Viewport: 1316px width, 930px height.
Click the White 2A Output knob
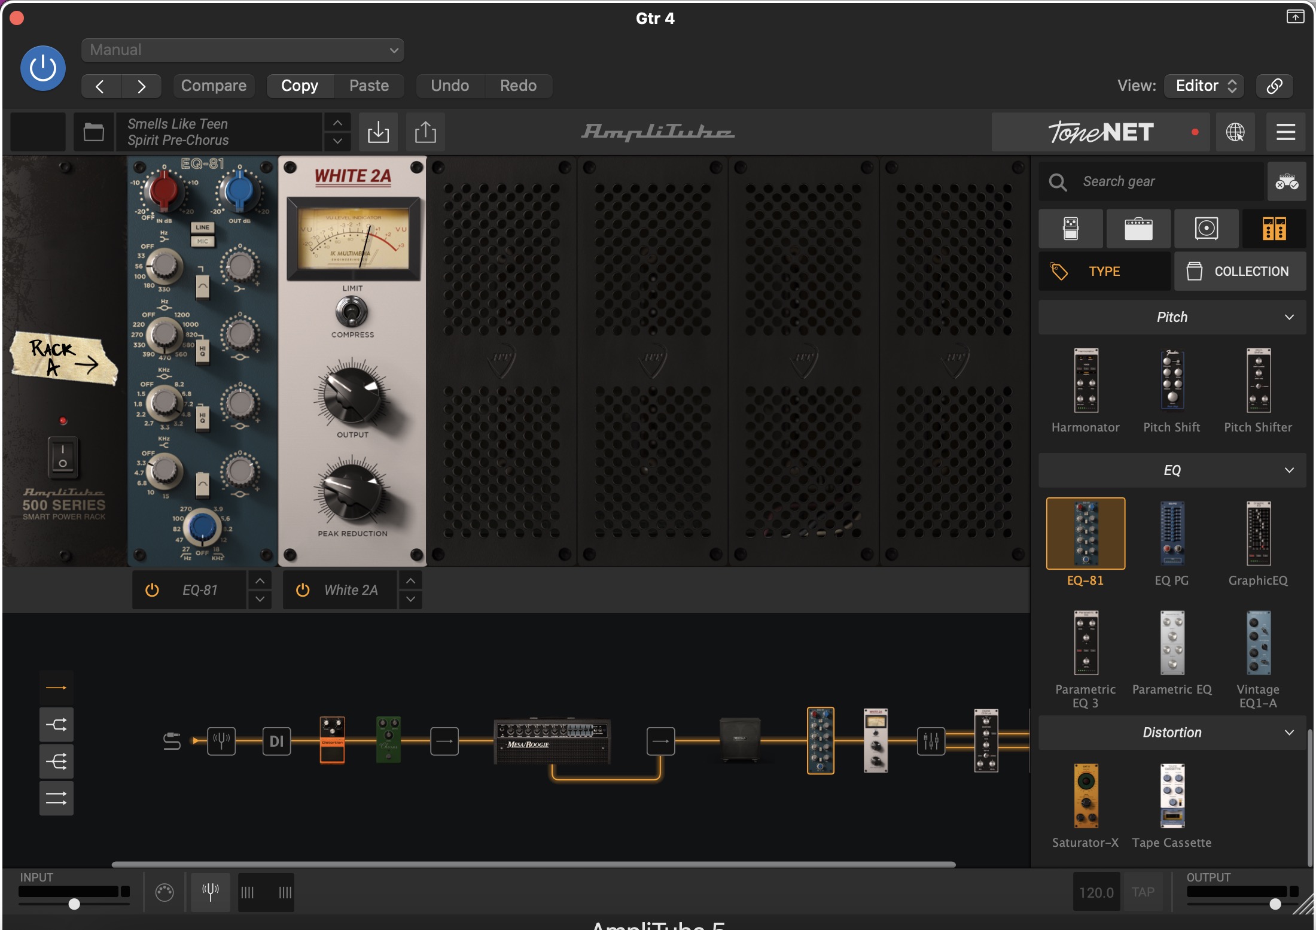pyautogui.click(x=352, y=396)
